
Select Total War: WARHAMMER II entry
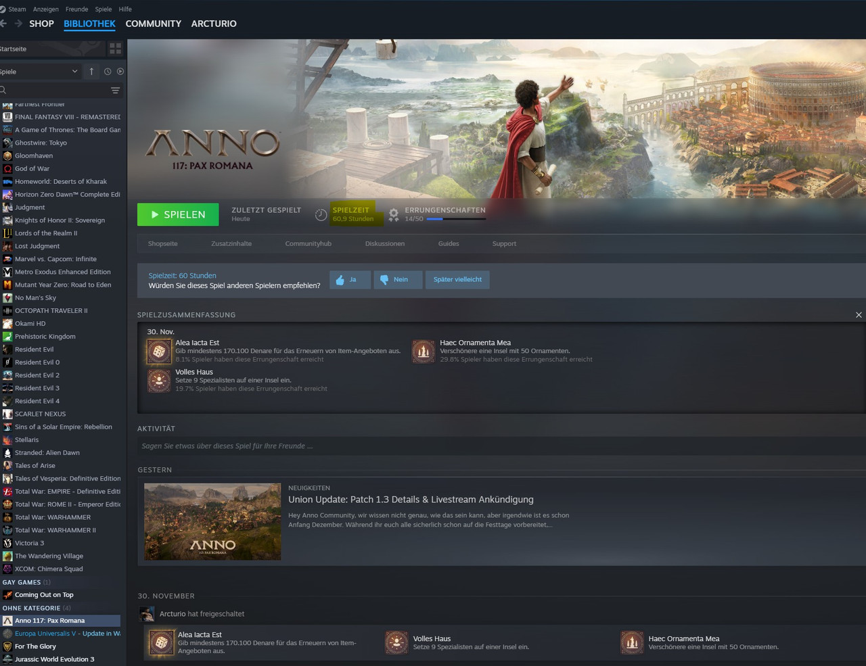(60, 530)
